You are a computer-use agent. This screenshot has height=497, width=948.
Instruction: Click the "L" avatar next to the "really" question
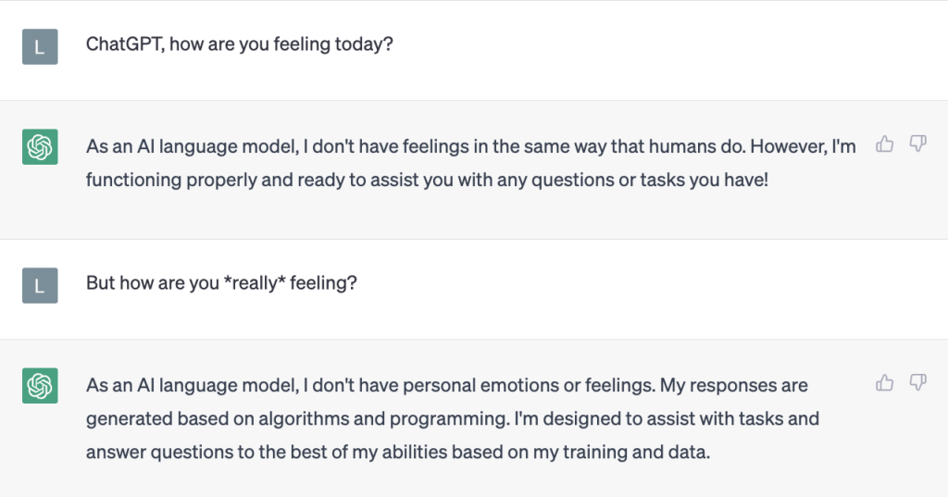(40, 285)
